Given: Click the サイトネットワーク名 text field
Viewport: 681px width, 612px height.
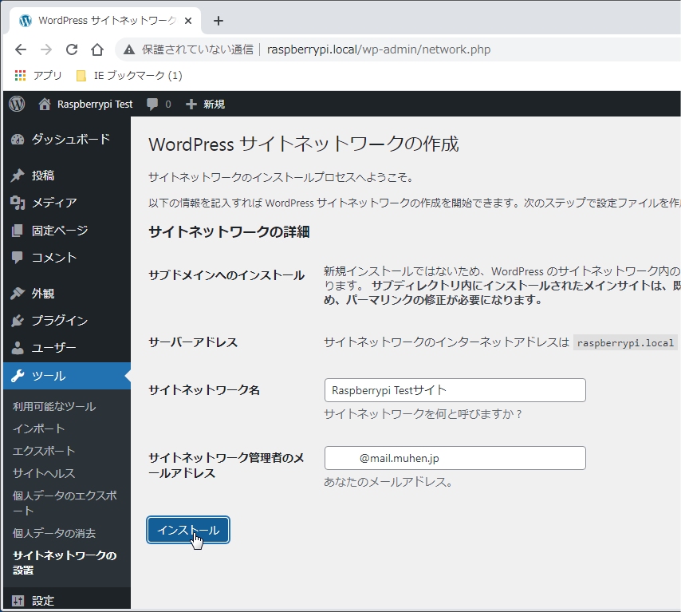Looking at the screenshot, I should coord(455,390).
